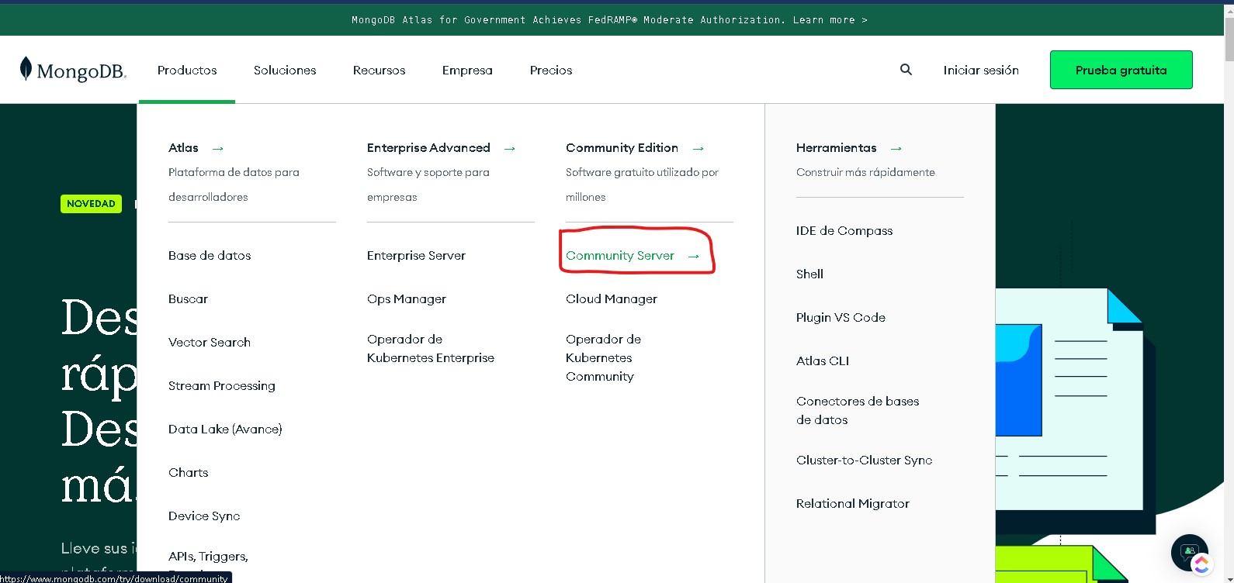Screen dimensions: 1234x583
Task: Select Operador de Kubernetes Community link
Action: [x=603, y=358]
